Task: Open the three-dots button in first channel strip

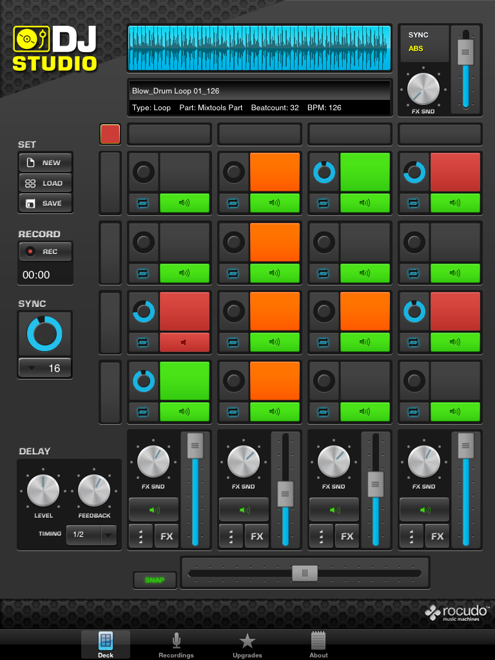Action: pos(141,536)
